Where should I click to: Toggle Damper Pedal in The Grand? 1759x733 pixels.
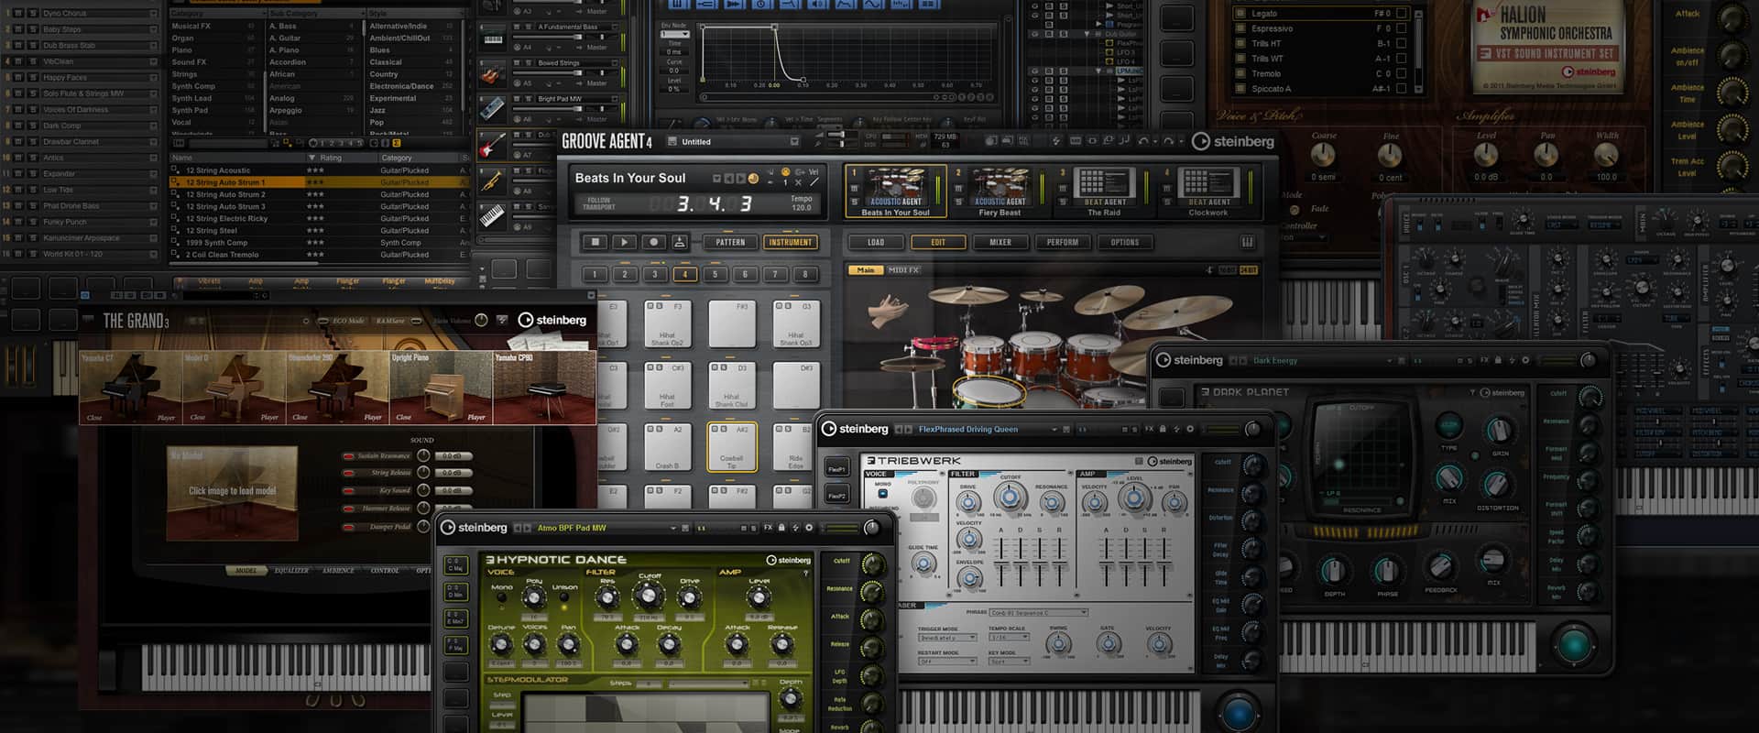point(348,527)
